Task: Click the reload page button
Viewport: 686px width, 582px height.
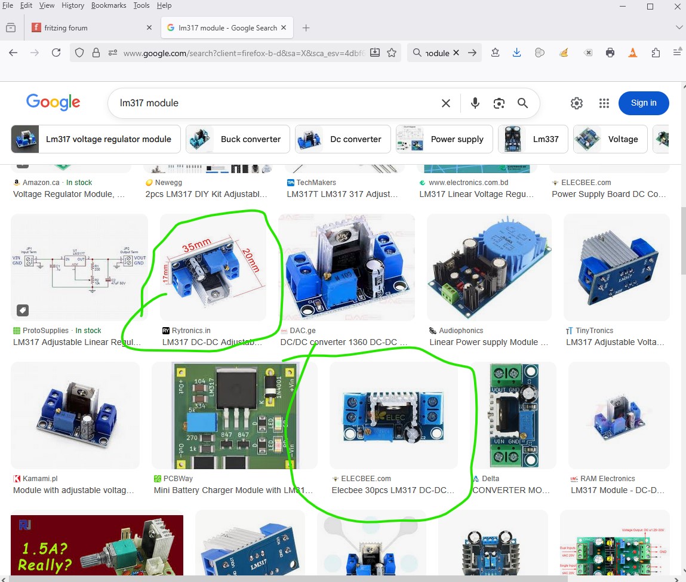Action: click(x=56, y=53)
